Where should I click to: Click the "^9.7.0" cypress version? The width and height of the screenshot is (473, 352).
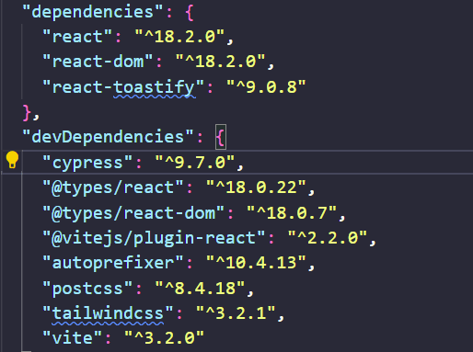click(195, 163)
